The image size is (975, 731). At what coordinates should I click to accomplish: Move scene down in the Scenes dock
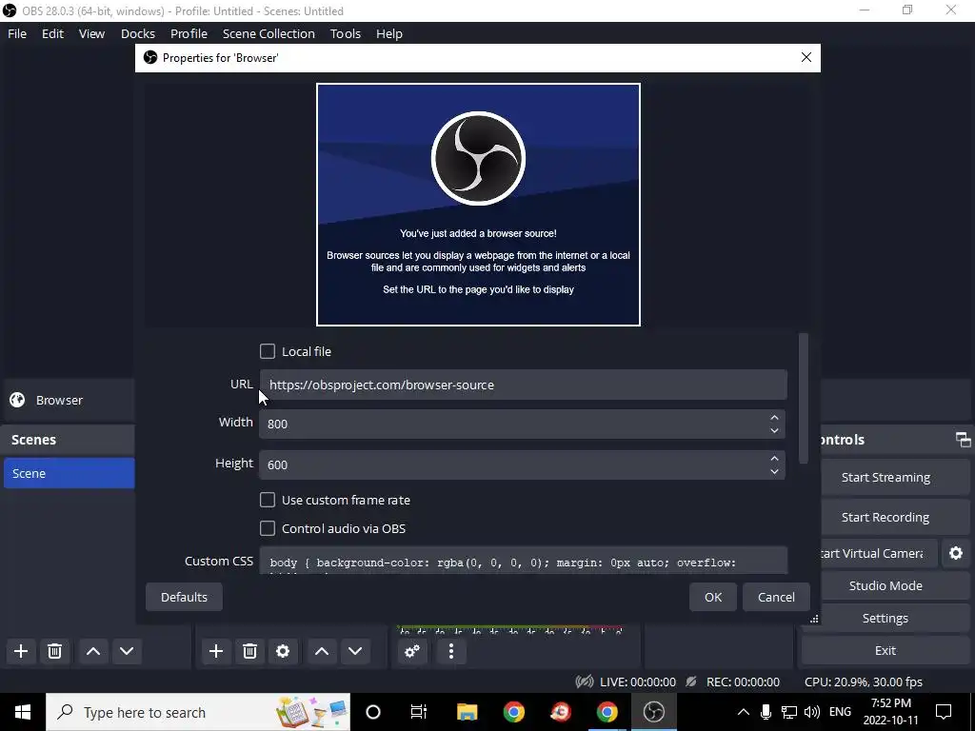pos(127,651)
